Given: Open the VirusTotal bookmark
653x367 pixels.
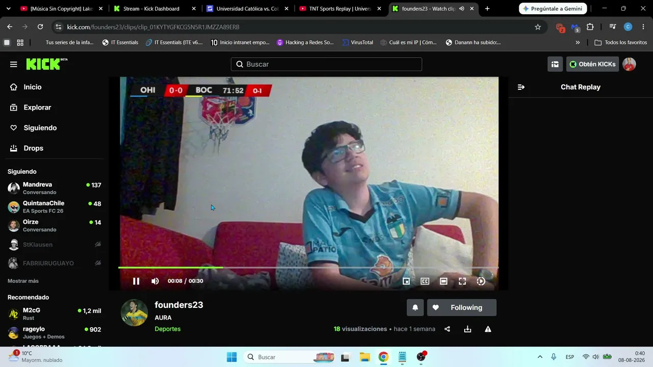Looking at the screenshot, I should point(357,43).
